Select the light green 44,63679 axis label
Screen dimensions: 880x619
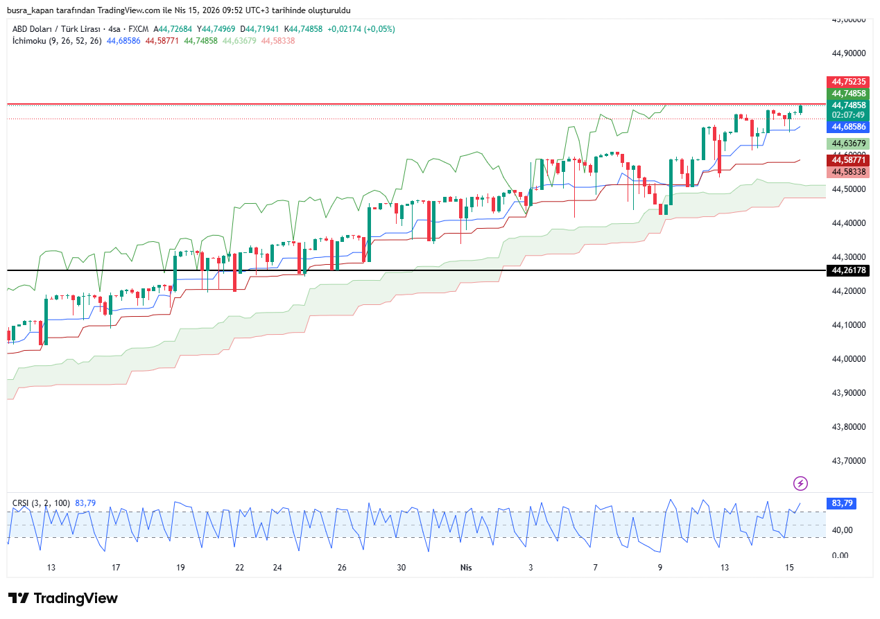click(x=848, y=143)
